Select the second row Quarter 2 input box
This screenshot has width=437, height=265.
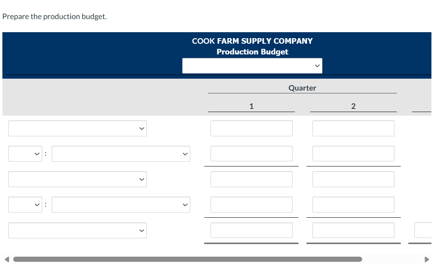(x=353, y=153)
